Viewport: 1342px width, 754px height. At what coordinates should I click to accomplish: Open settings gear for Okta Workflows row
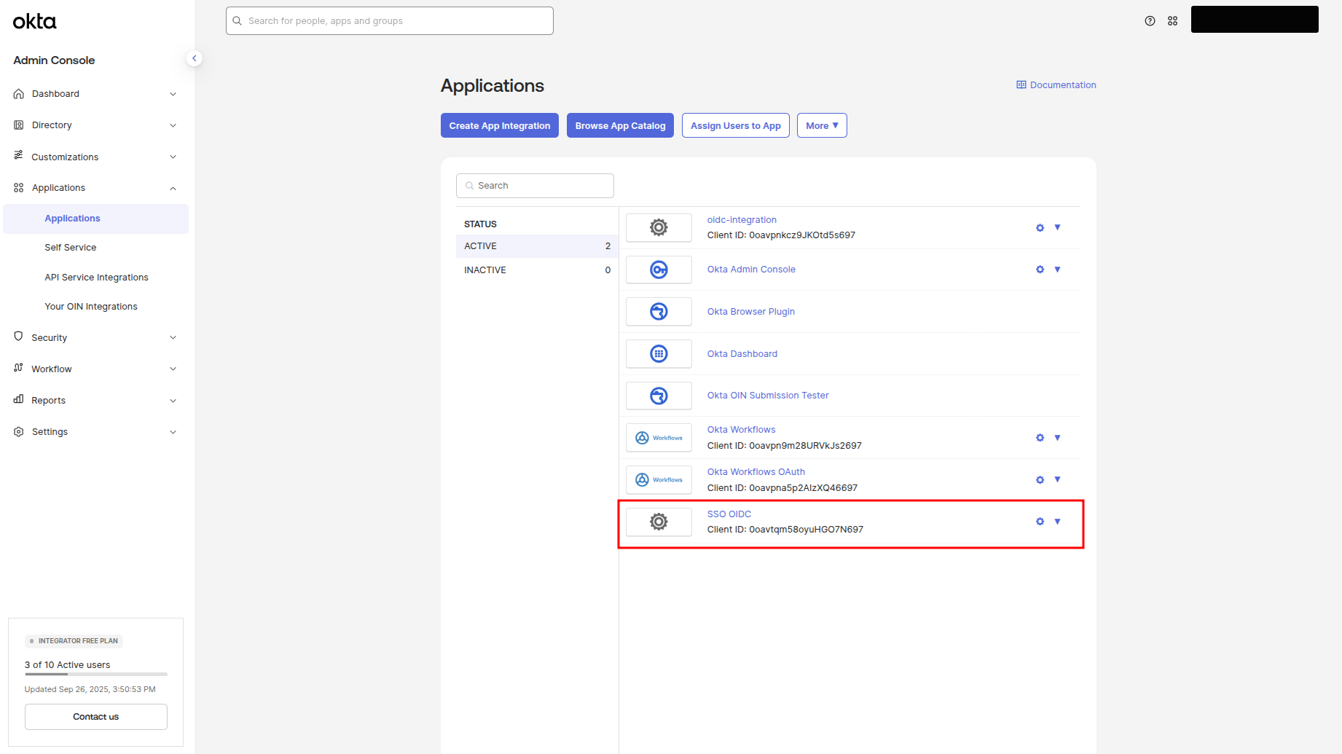(1040, 438)
